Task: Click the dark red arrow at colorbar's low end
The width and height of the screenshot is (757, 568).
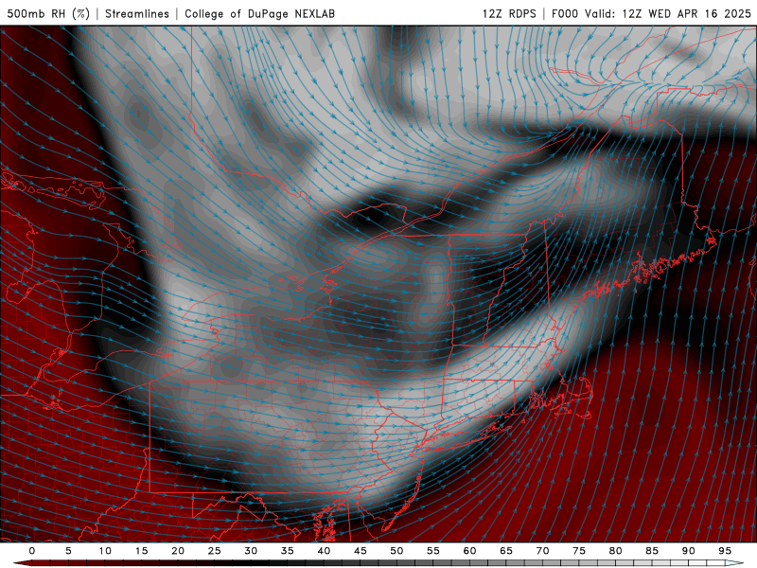Action: pyautogui.click(x=22, y=563)
